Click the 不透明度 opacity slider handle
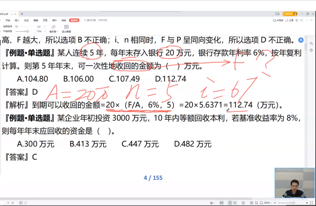 point(27,31)
